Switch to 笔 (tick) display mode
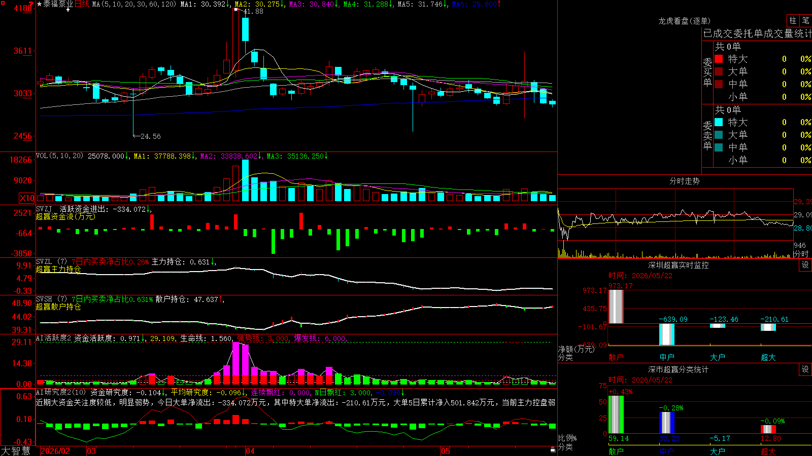This screenshot has width=812, height=456. pyautogui.click(x=806, y=20)
